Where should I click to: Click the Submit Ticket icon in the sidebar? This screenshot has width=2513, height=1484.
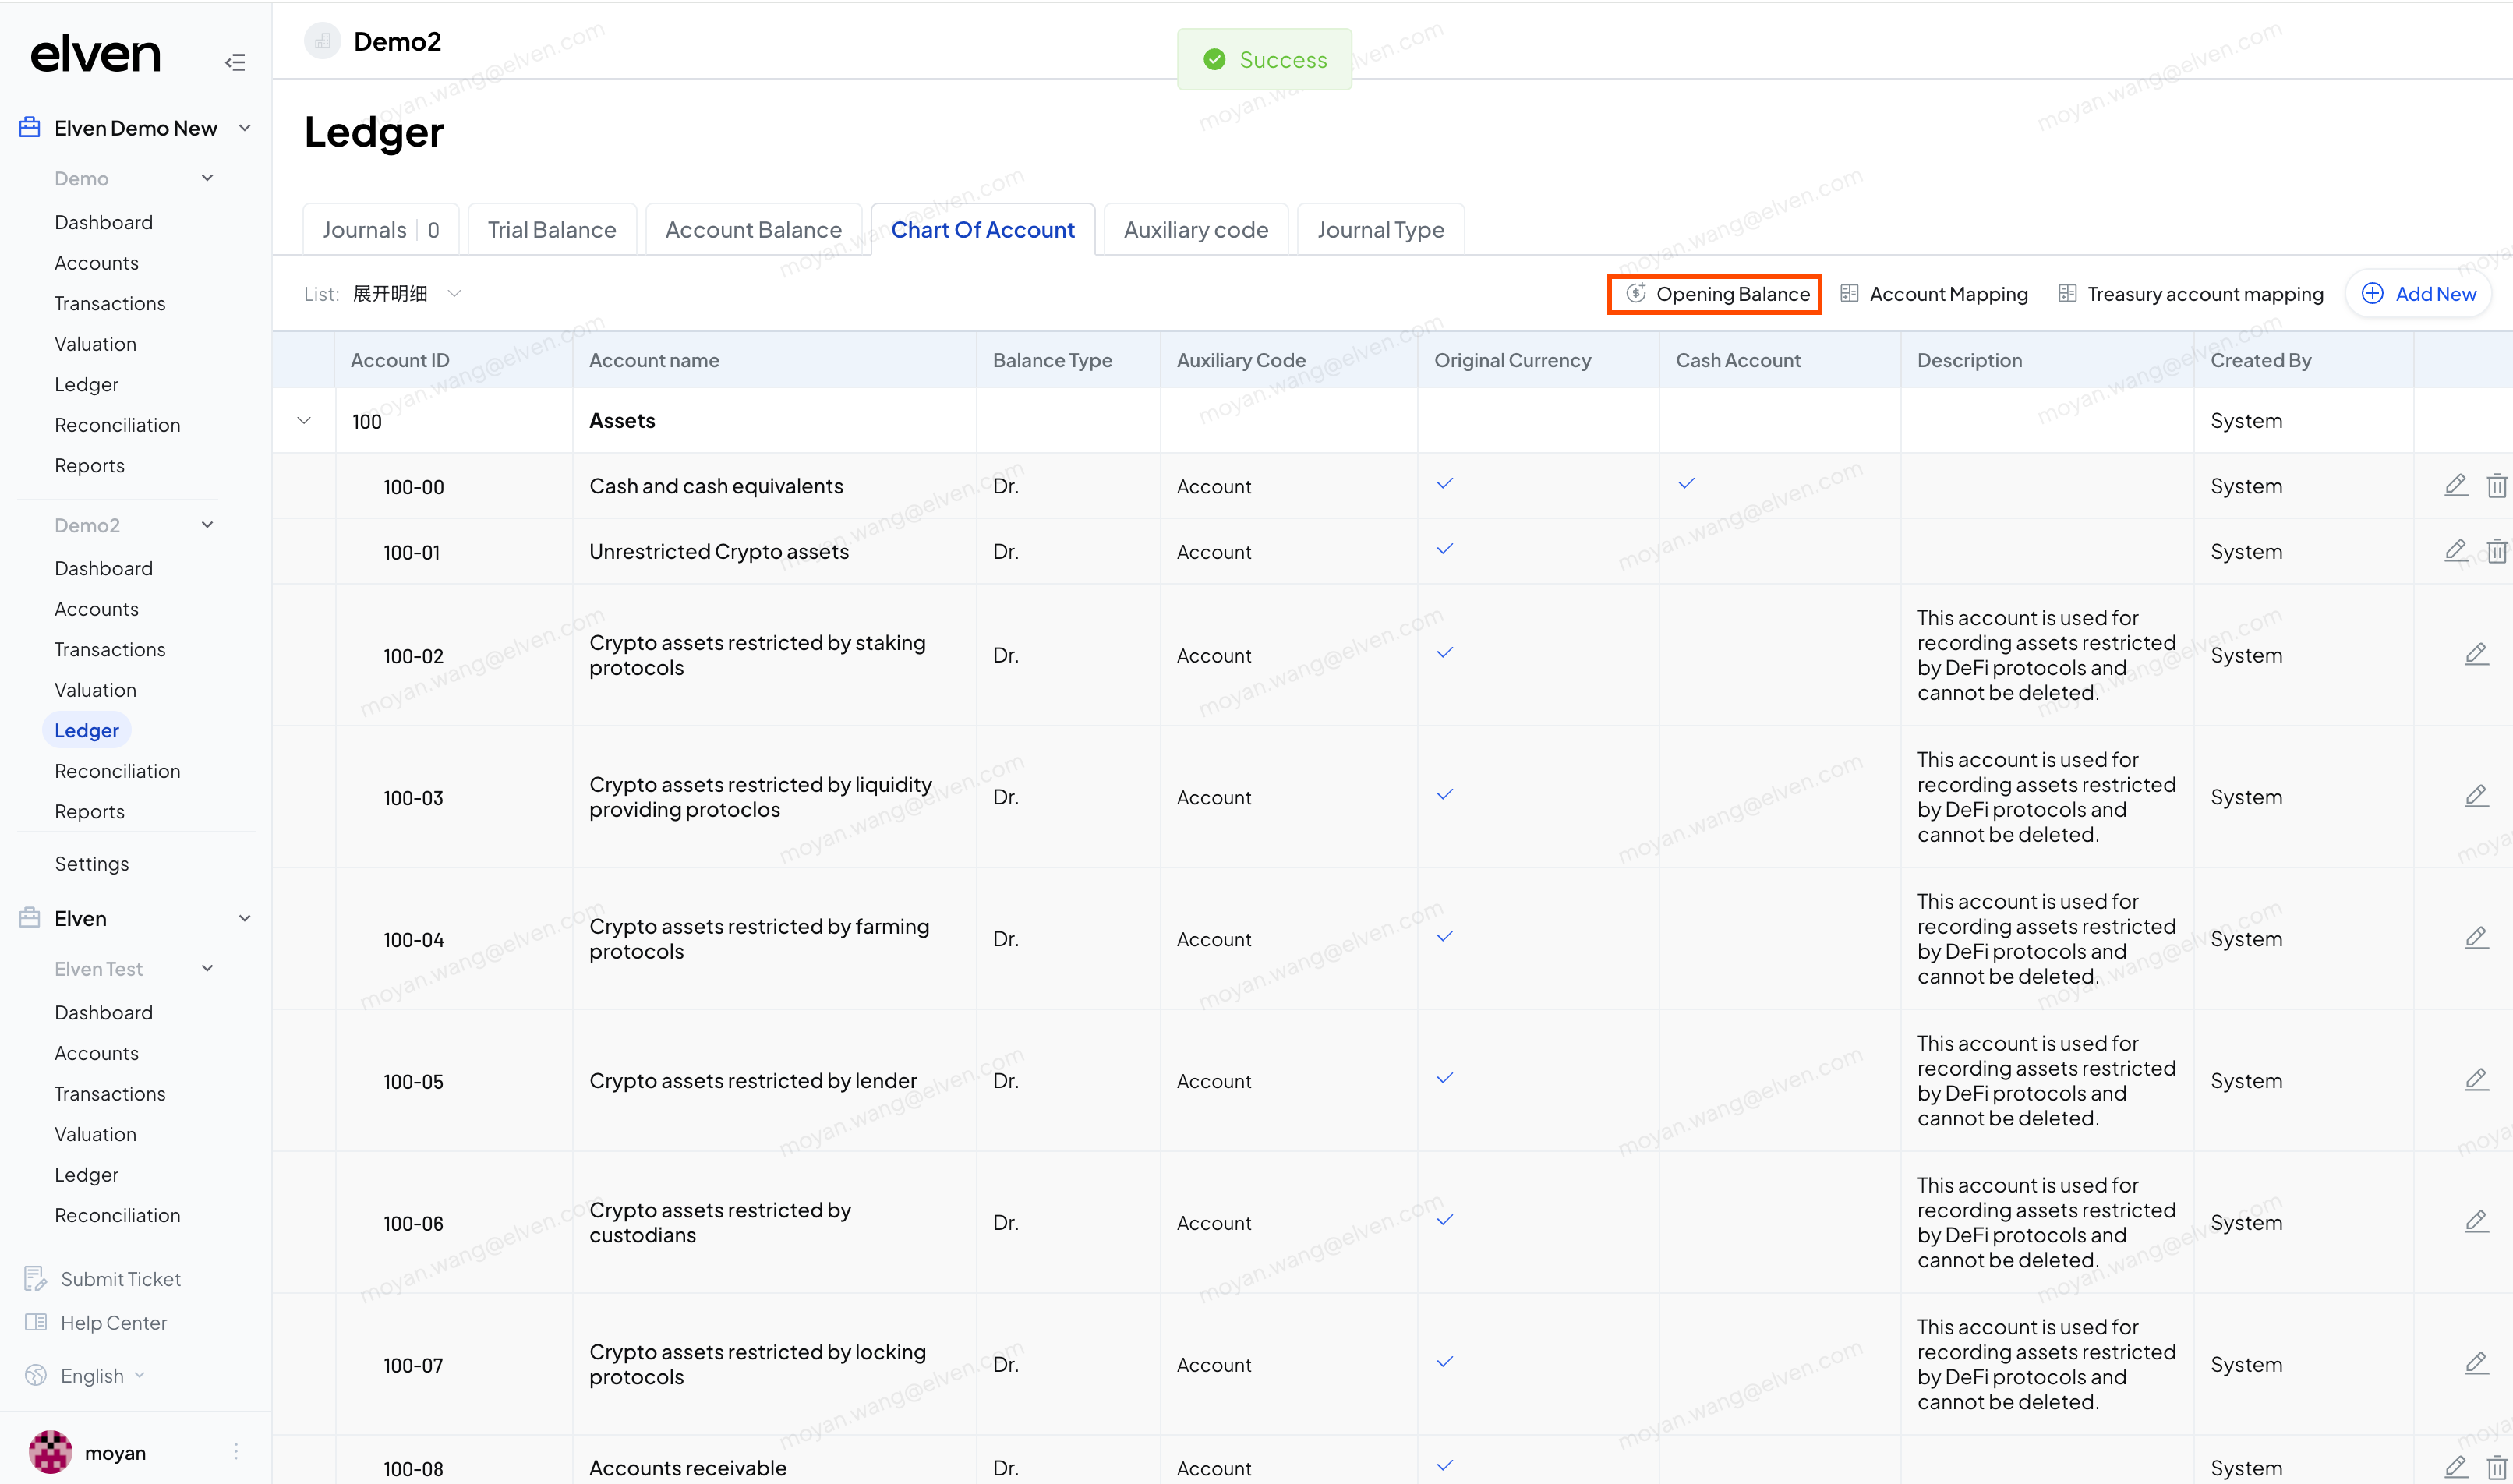point(35,1278)
